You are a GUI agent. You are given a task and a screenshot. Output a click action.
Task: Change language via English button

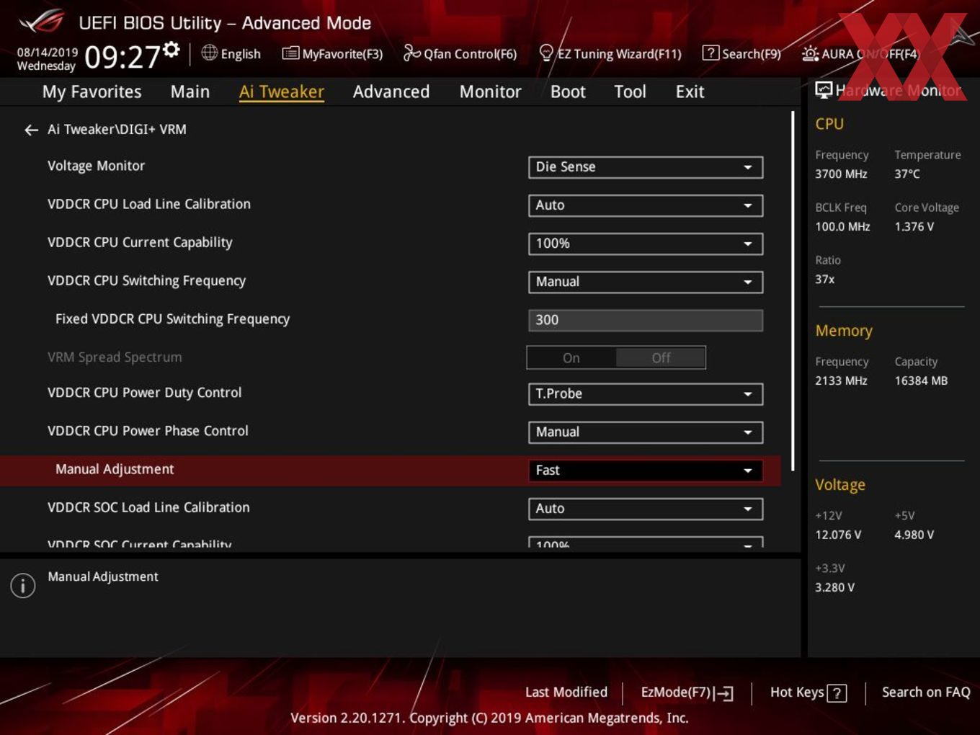pos(231,53)
